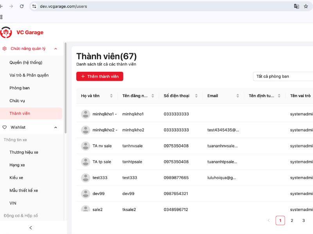
Task: Click the site info icon beside the URL
Action: (34, 6)
